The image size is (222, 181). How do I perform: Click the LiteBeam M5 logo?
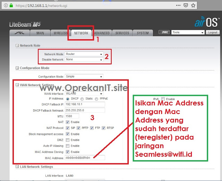(25, 24)
